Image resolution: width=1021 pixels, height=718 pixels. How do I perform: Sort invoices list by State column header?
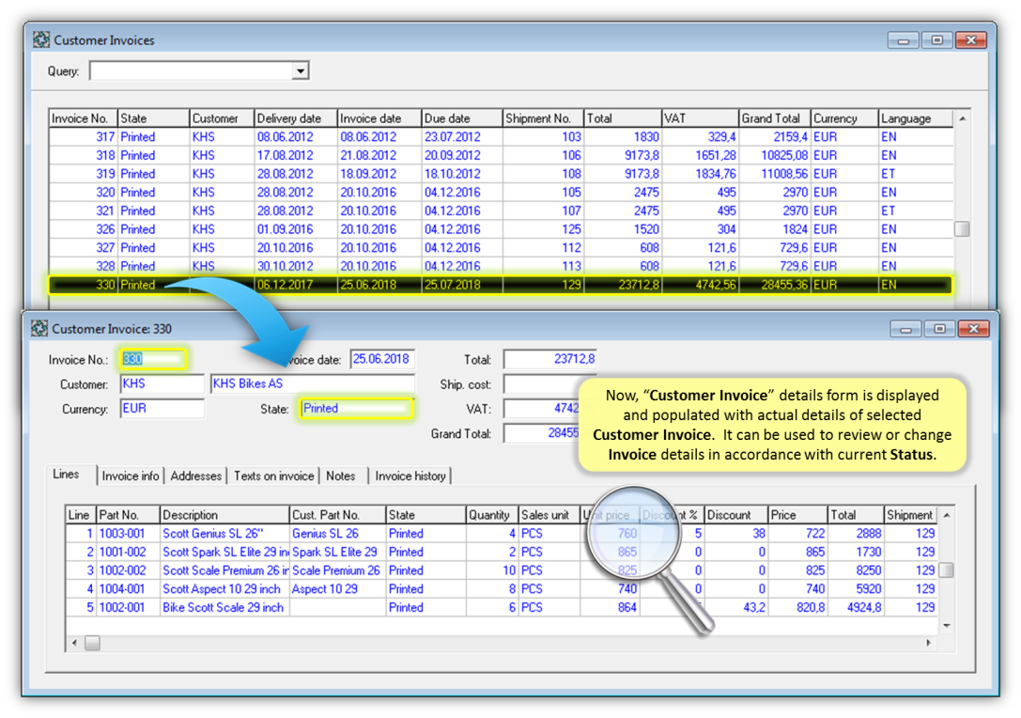coord(154,118)
